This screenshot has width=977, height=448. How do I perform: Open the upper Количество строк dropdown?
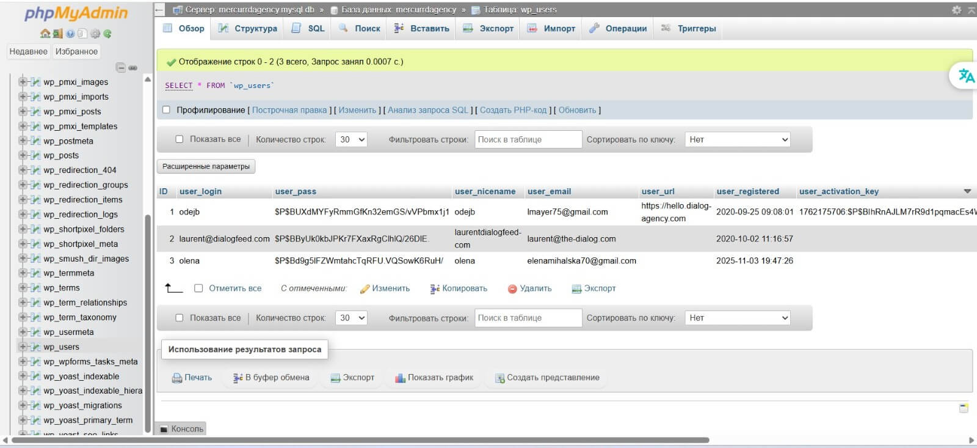point(351,139)
